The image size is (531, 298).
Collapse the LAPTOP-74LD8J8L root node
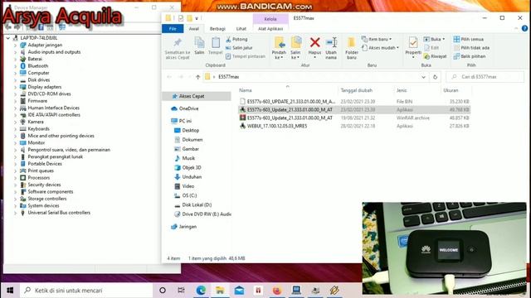pos(8,38)
